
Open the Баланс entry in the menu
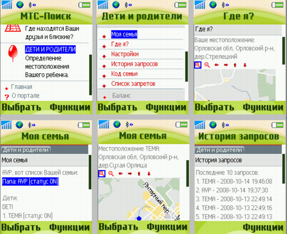[x=121, y=96]
